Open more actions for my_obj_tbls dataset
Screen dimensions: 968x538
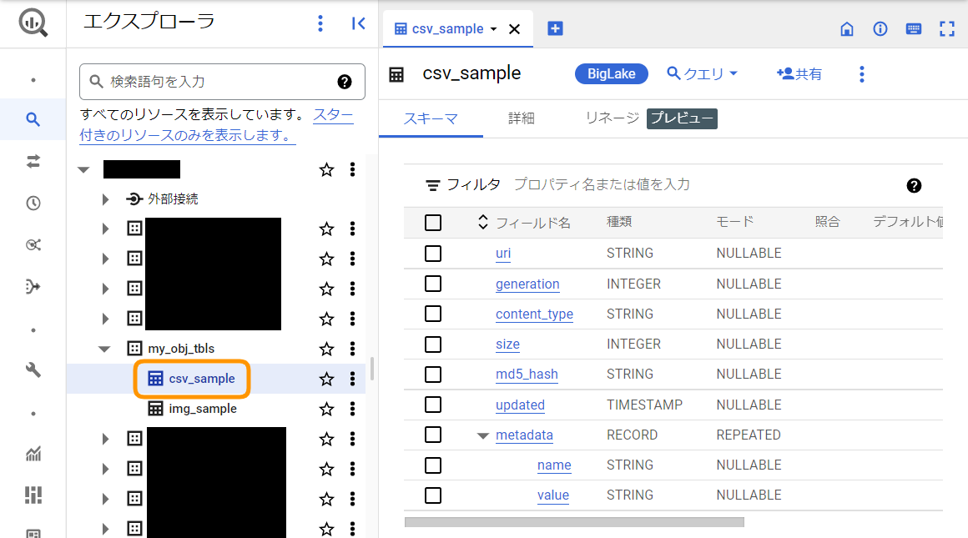coord(352,349)
